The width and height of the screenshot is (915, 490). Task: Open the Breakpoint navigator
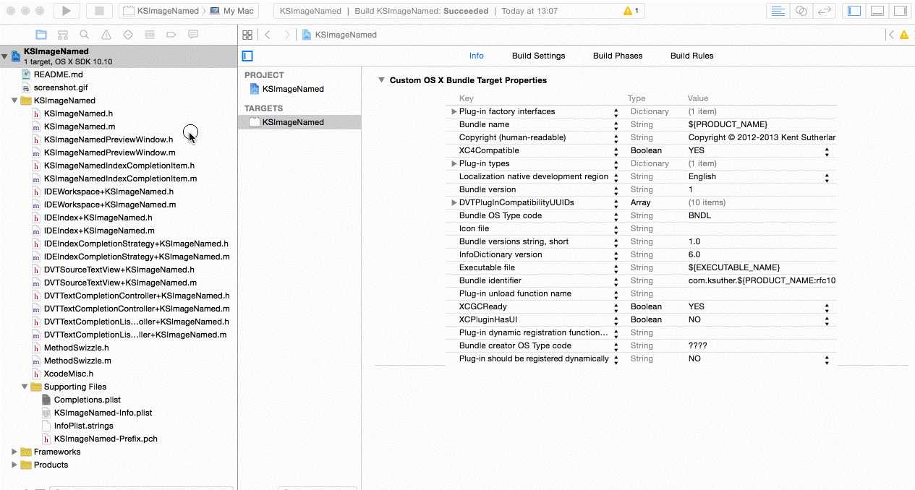click(171, 35)
